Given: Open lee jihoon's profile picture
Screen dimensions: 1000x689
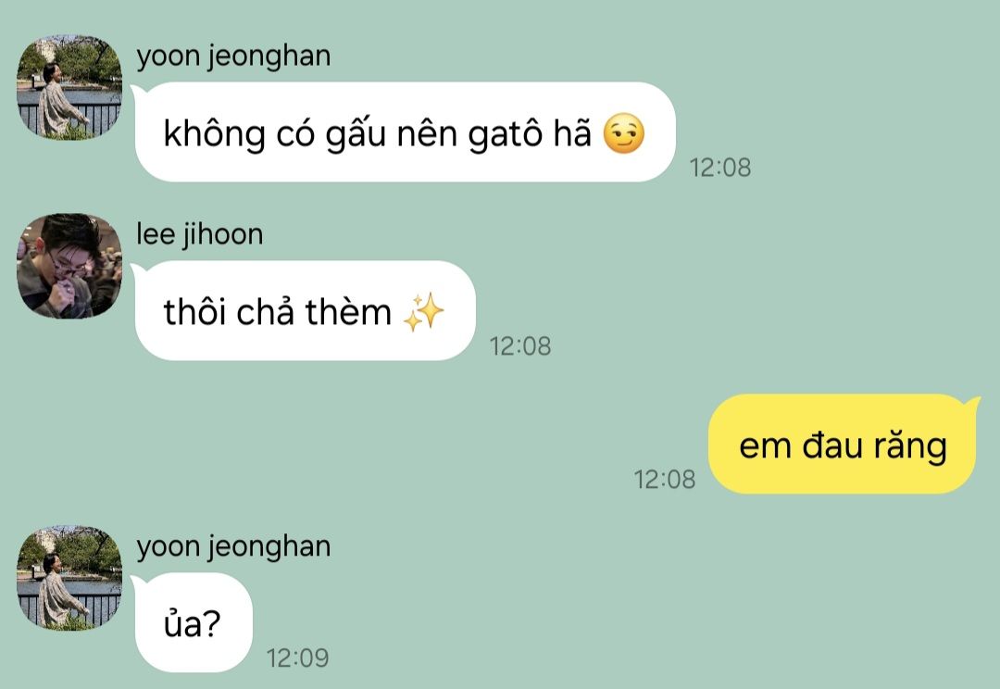Looking at the screenshot, I should coord(69,266).
